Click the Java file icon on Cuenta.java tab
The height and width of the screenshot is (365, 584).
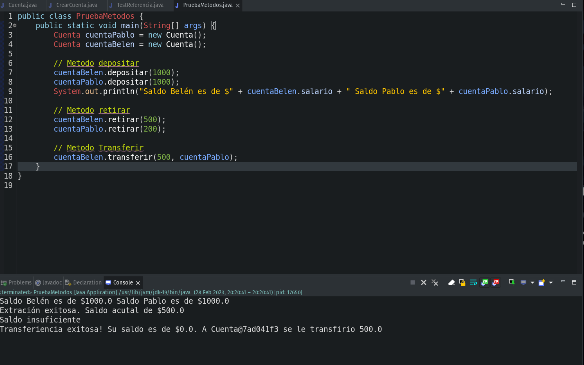click(3, 5)
